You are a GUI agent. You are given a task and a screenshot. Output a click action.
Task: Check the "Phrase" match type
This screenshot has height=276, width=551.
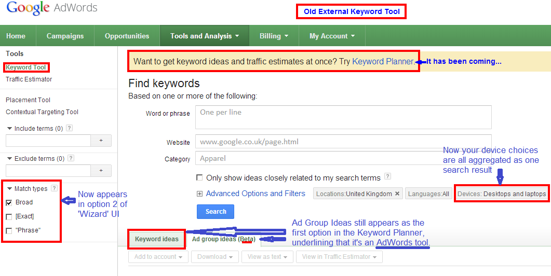(x=9, y=231)
